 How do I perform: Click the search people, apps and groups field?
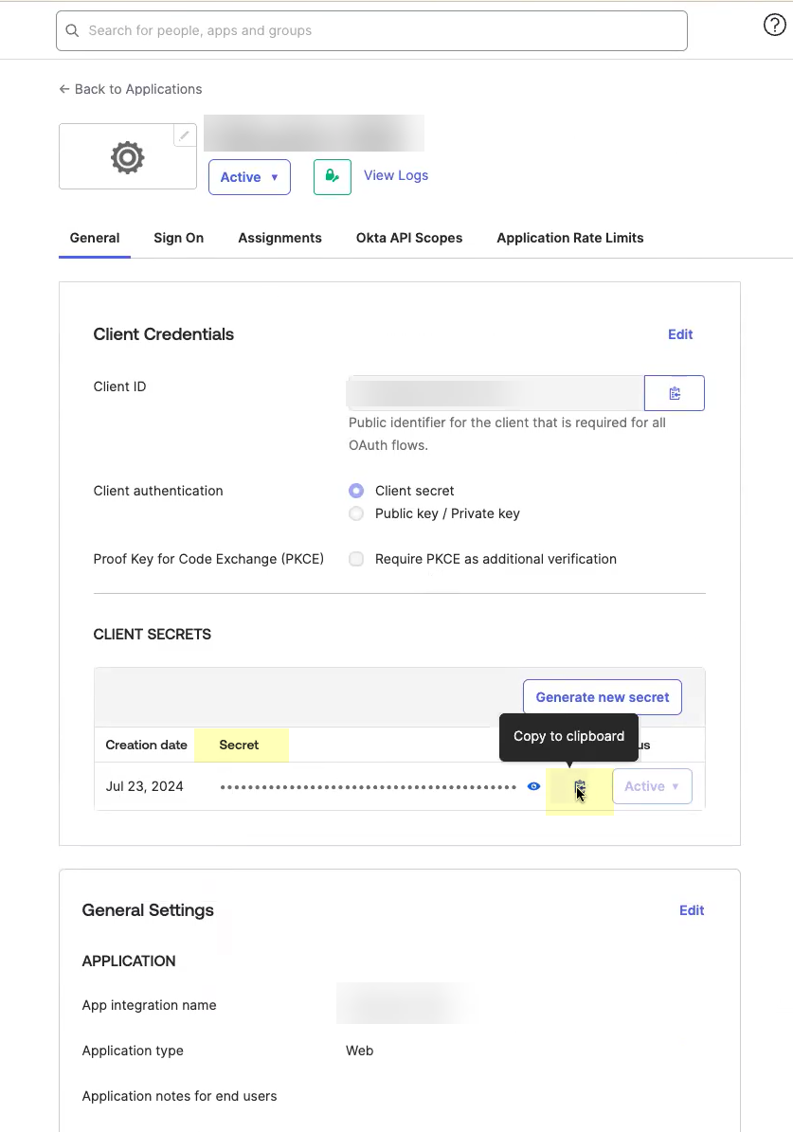click(379, 31)
